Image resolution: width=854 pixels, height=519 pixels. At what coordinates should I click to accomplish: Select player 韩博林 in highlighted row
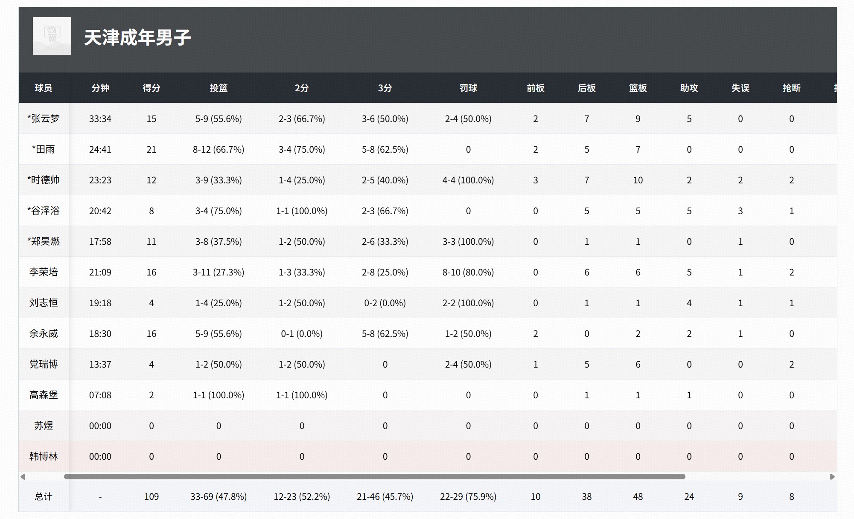44,456
